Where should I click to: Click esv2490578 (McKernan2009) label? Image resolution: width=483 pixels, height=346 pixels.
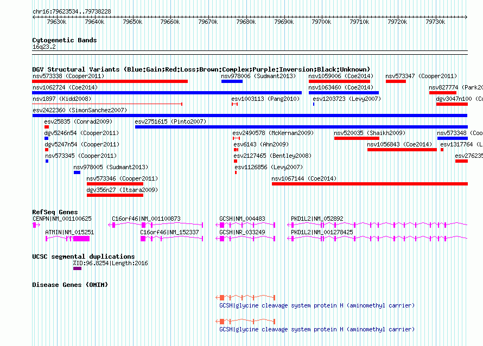tap(273, 133)
